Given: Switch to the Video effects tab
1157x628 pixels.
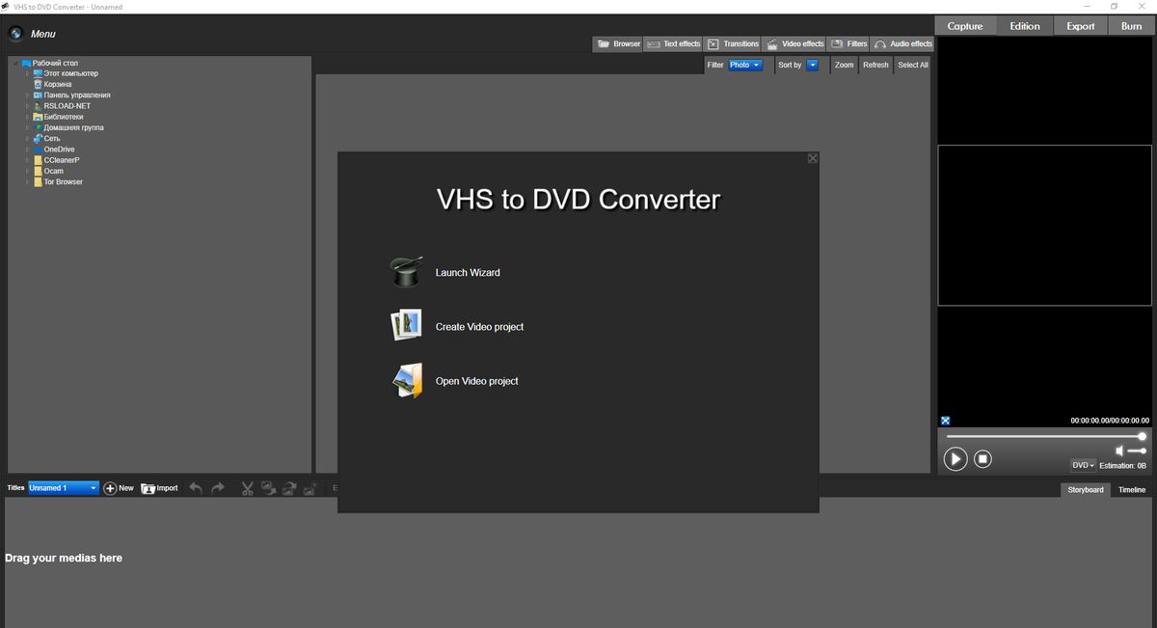Looking at the screenshot, I should (x=795, y=43).
